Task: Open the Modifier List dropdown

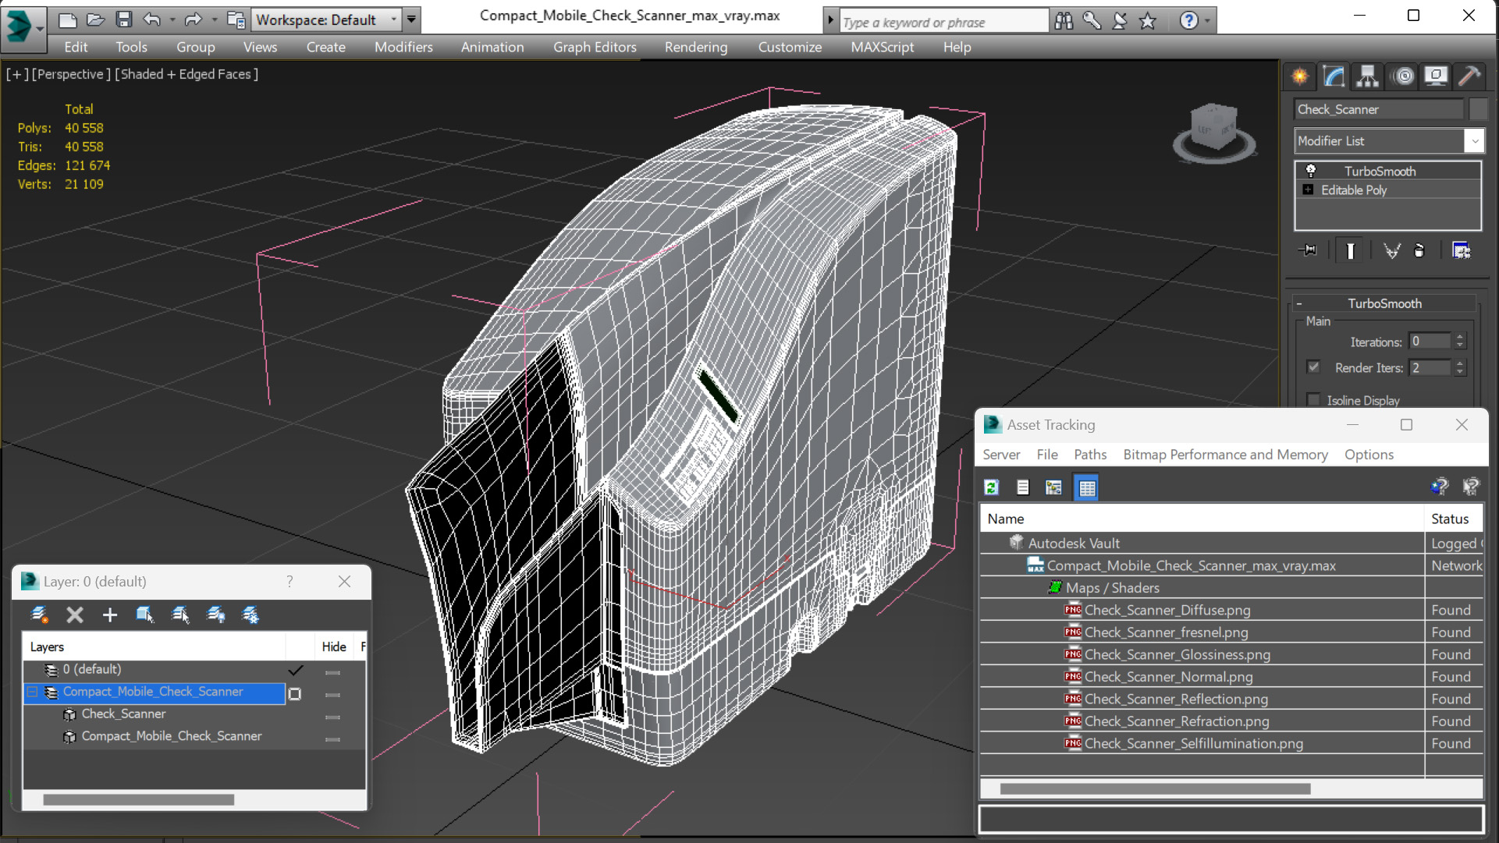Action: click(x=1474, y=141)
